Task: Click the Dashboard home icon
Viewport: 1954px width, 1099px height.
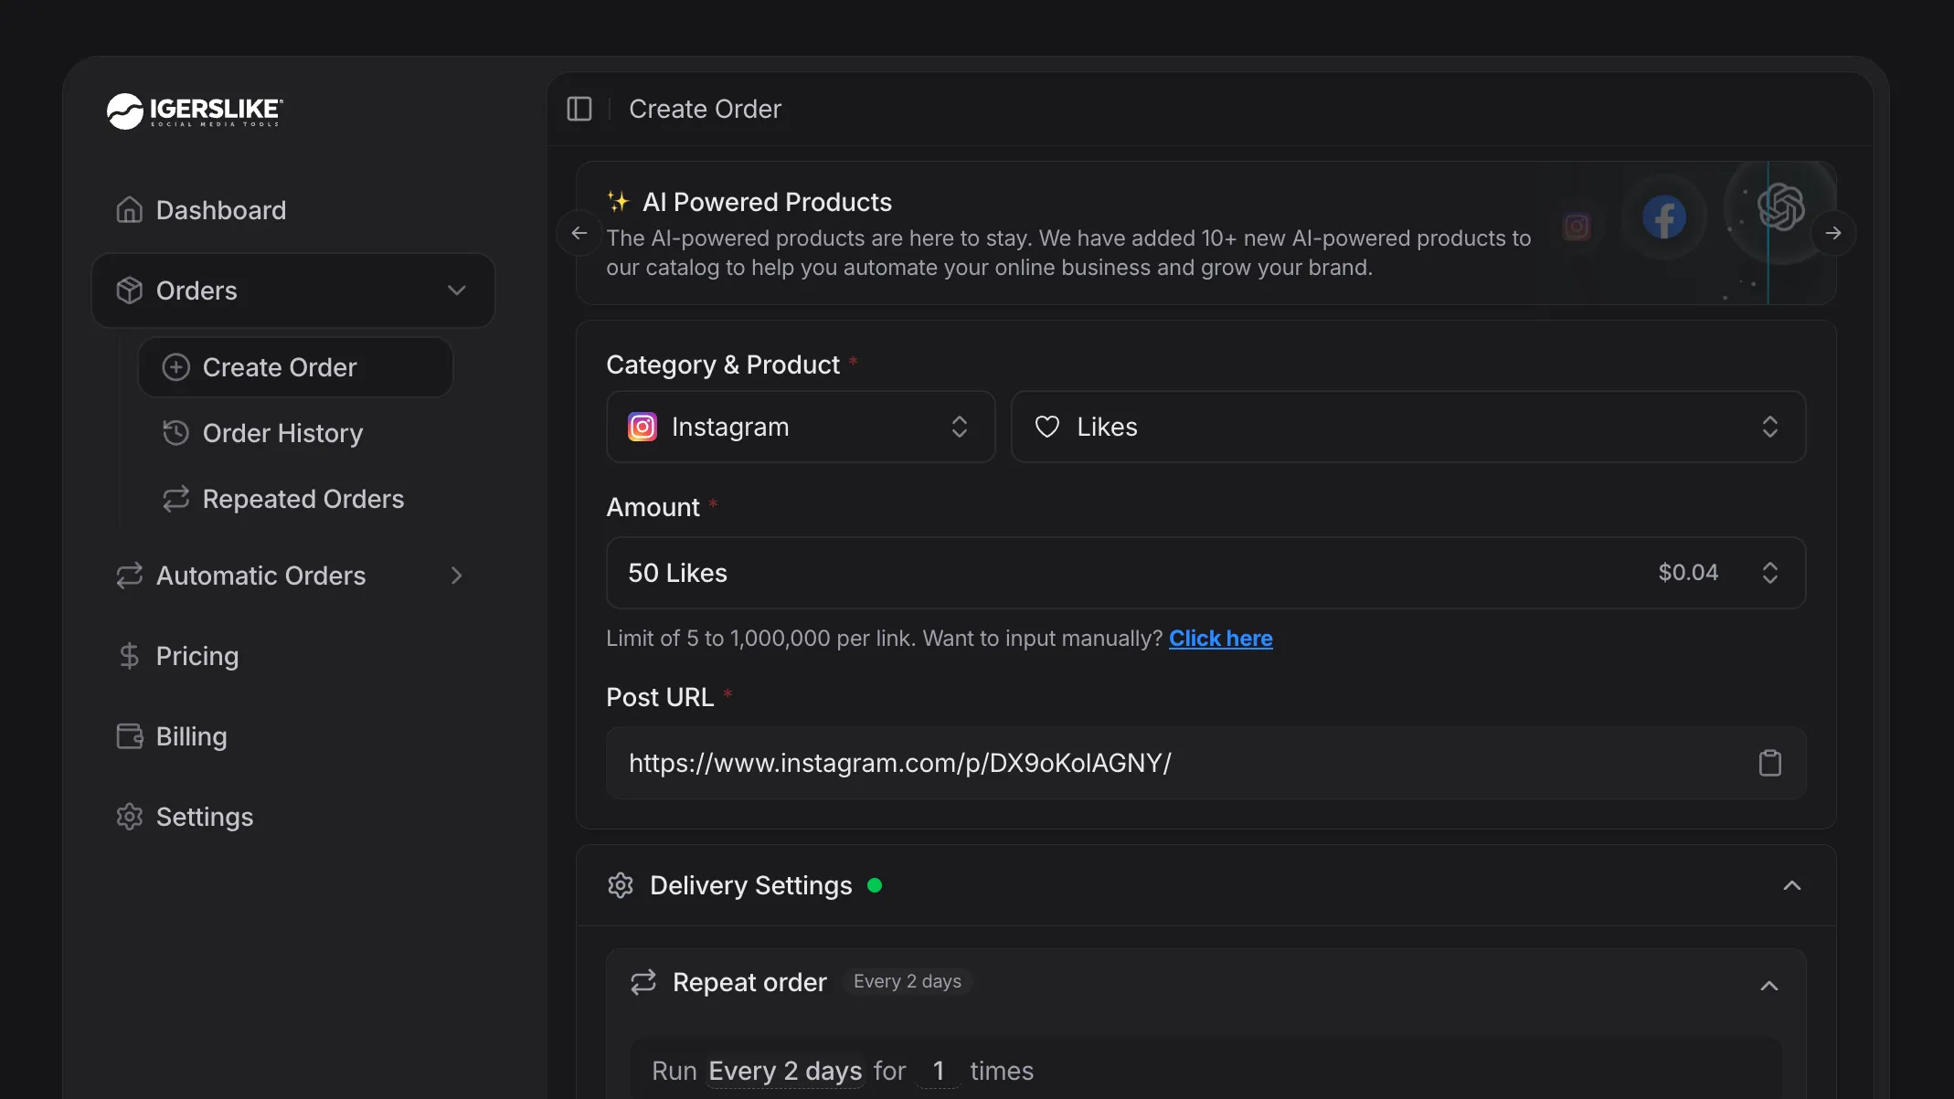Action: point(130,209)
